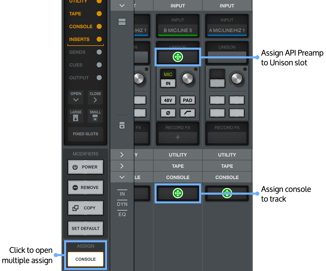The width and height of the screenshot is (326, 271).
Task: Open multiple assign with ASSIGN CONSOLE button
Action: coord(86,259)
